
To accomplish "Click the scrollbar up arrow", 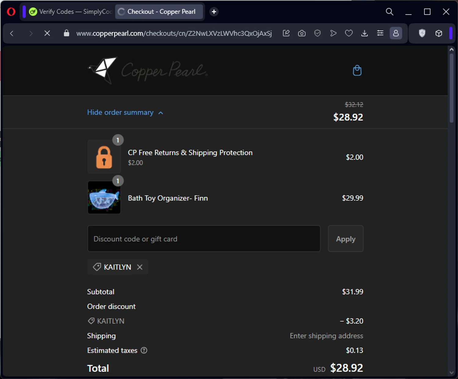I will pos(451,49).
